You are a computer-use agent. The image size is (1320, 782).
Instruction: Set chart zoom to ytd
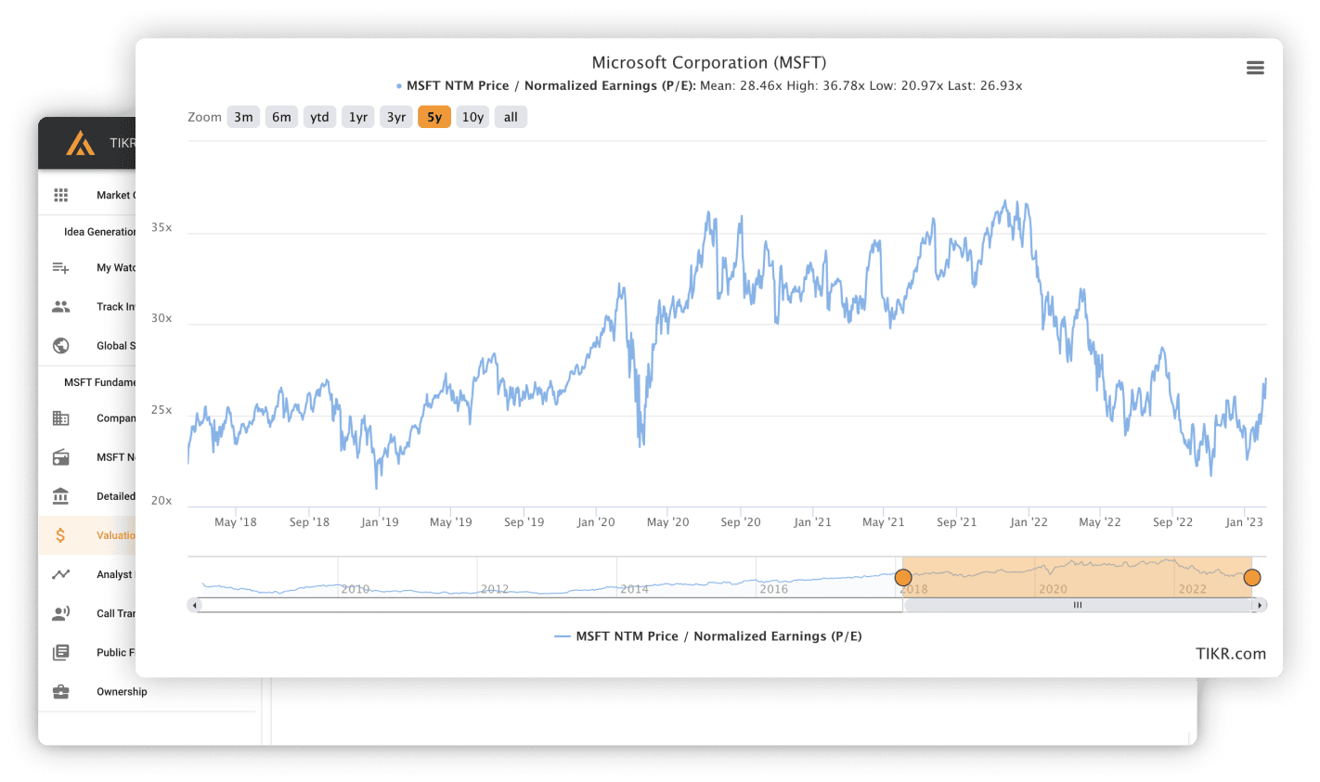(319, 117)
